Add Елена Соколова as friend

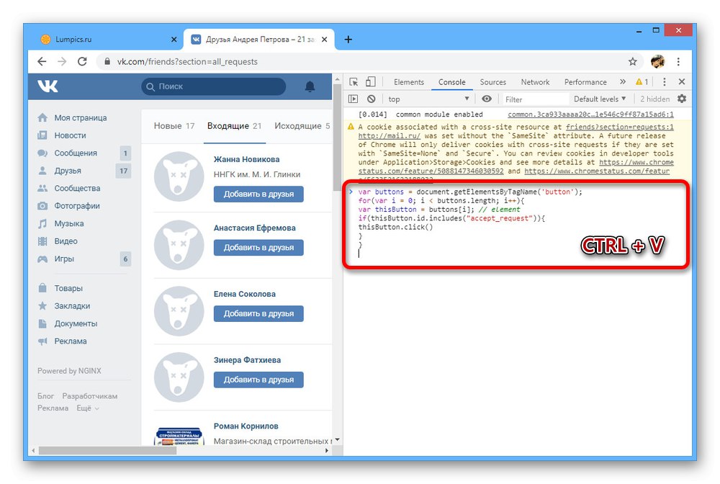[x=258, y=313]
